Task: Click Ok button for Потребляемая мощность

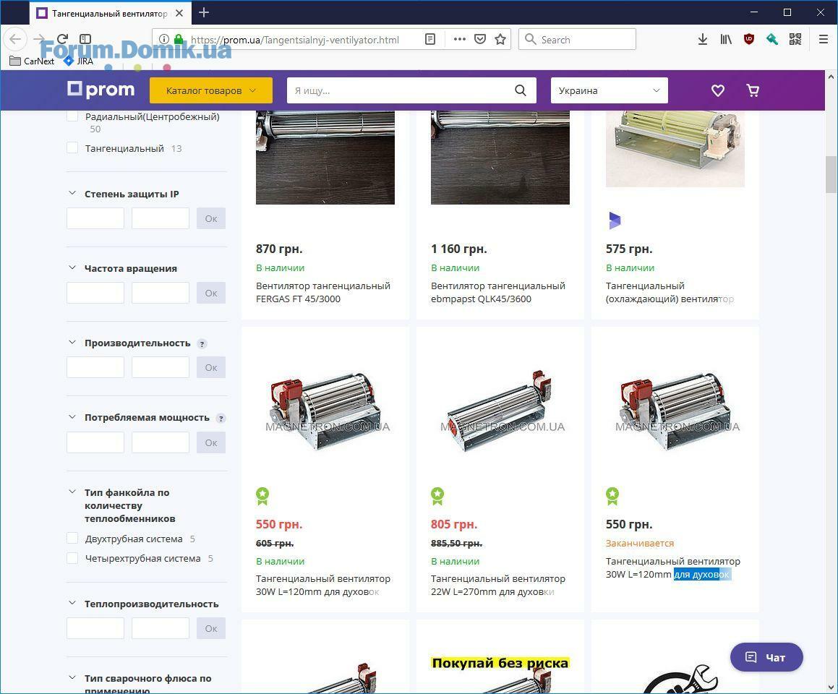Action: click(x=211, y=442)
